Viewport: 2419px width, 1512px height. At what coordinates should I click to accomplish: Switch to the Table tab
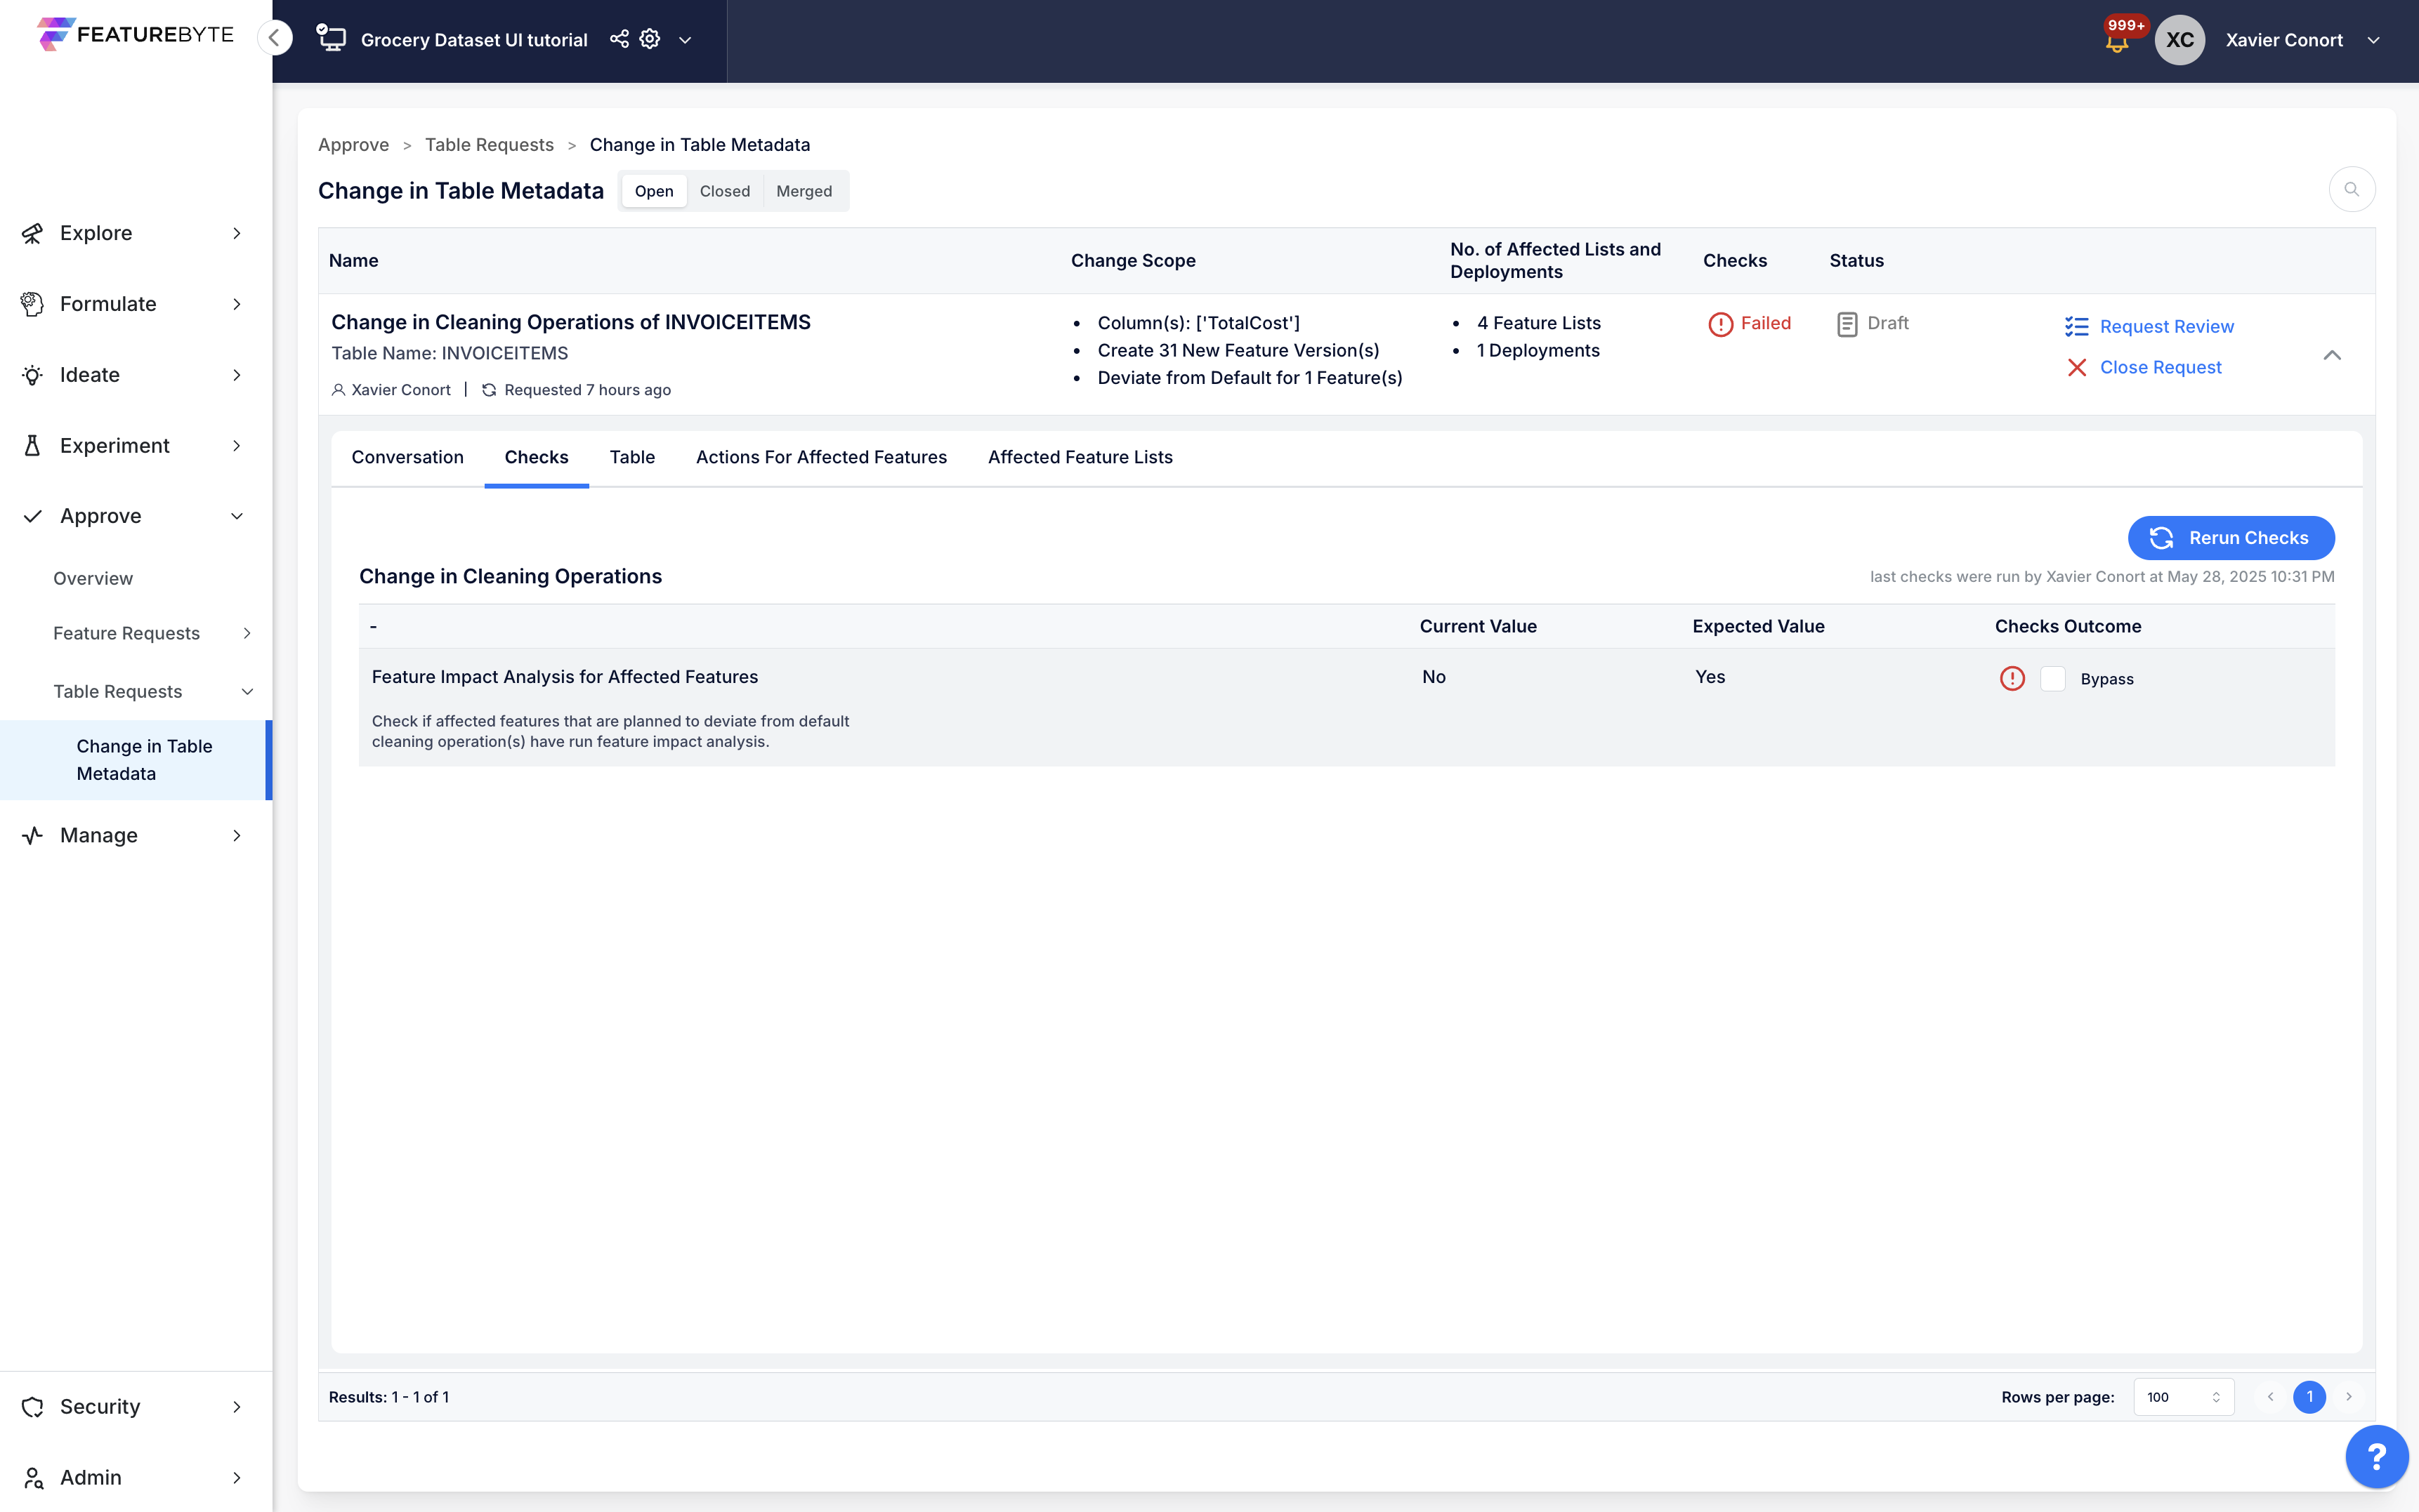[632, 457]
